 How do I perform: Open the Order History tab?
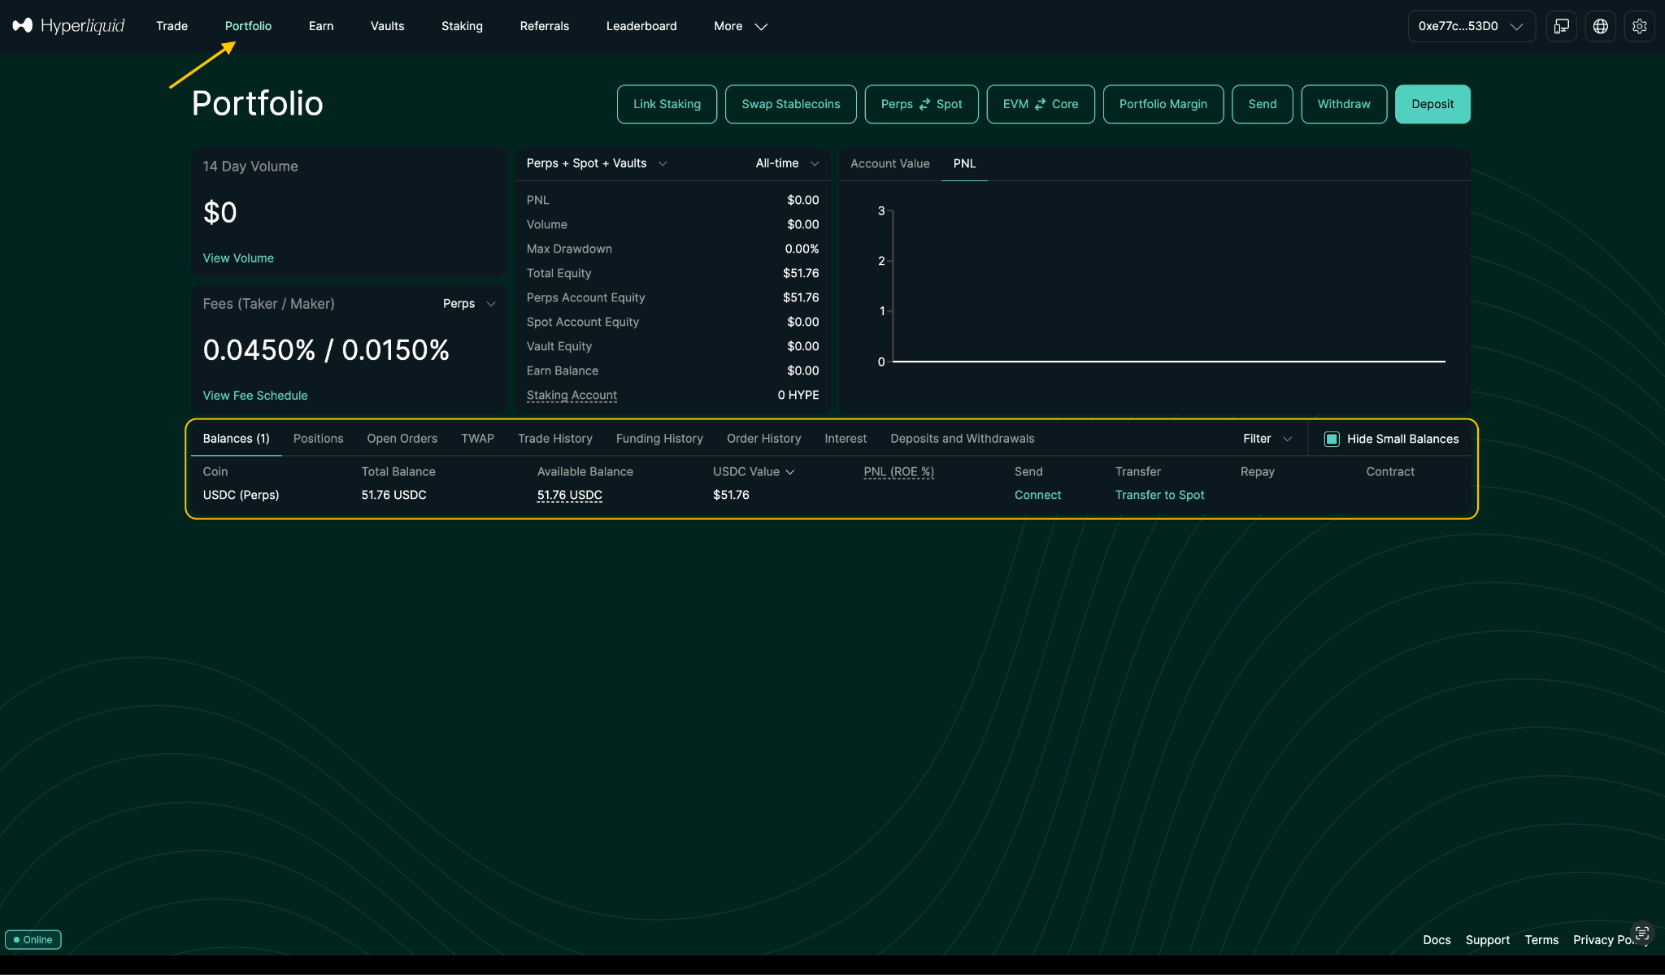pos(763,439)
